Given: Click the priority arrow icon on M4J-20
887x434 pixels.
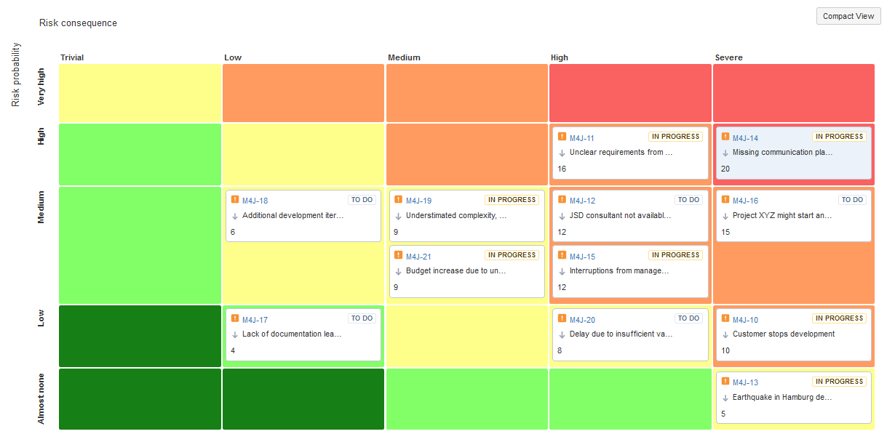Looking at the screenshot, I should 562,334.
